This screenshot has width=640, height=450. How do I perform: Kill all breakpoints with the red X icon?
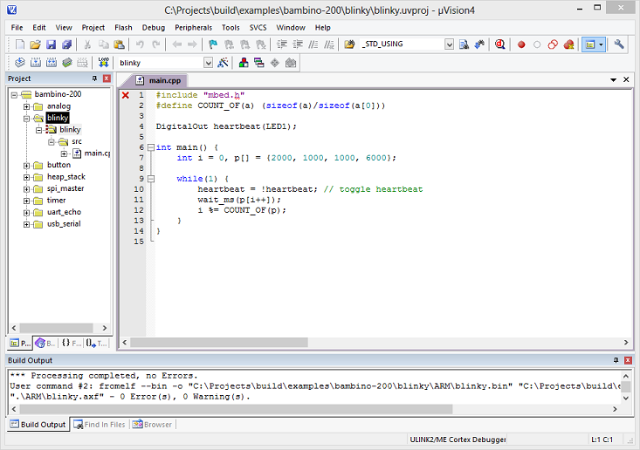(x=568, y=44)
